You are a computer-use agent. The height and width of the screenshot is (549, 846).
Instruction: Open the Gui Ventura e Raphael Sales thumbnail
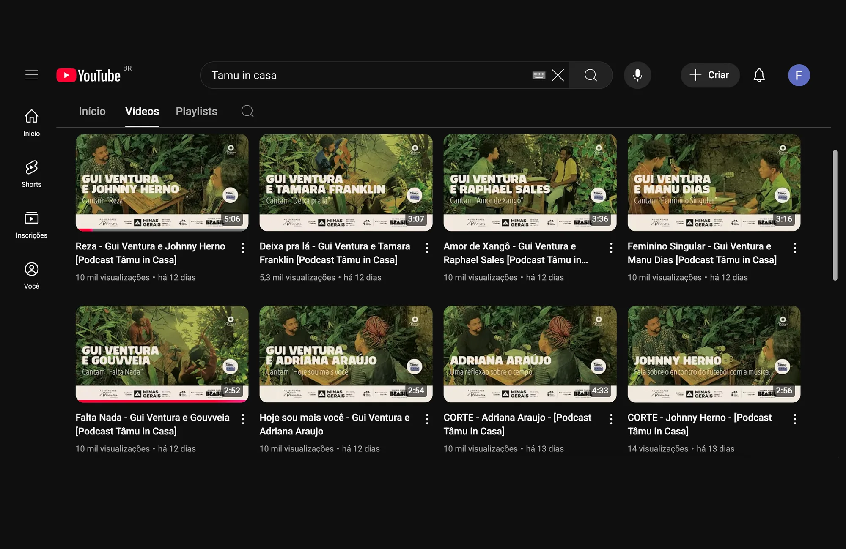pos(530,183)
